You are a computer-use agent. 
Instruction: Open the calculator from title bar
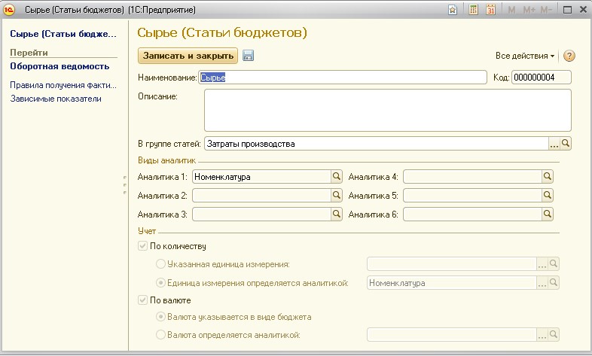tap(474, 10)
